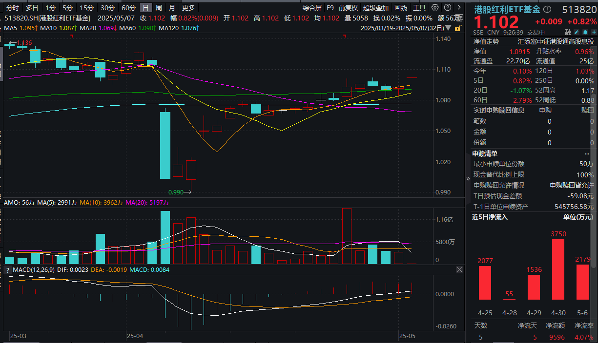Open the 前复权 price adjustment menu
598x343 pixels.
click(x=348, y=8)
